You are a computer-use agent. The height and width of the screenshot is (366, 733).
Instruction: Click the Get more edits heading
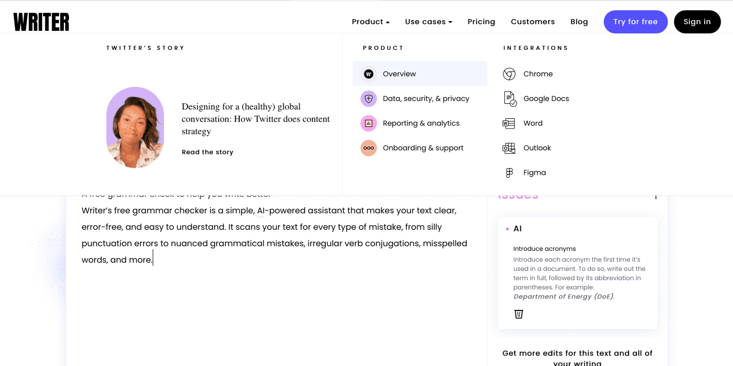577,358
